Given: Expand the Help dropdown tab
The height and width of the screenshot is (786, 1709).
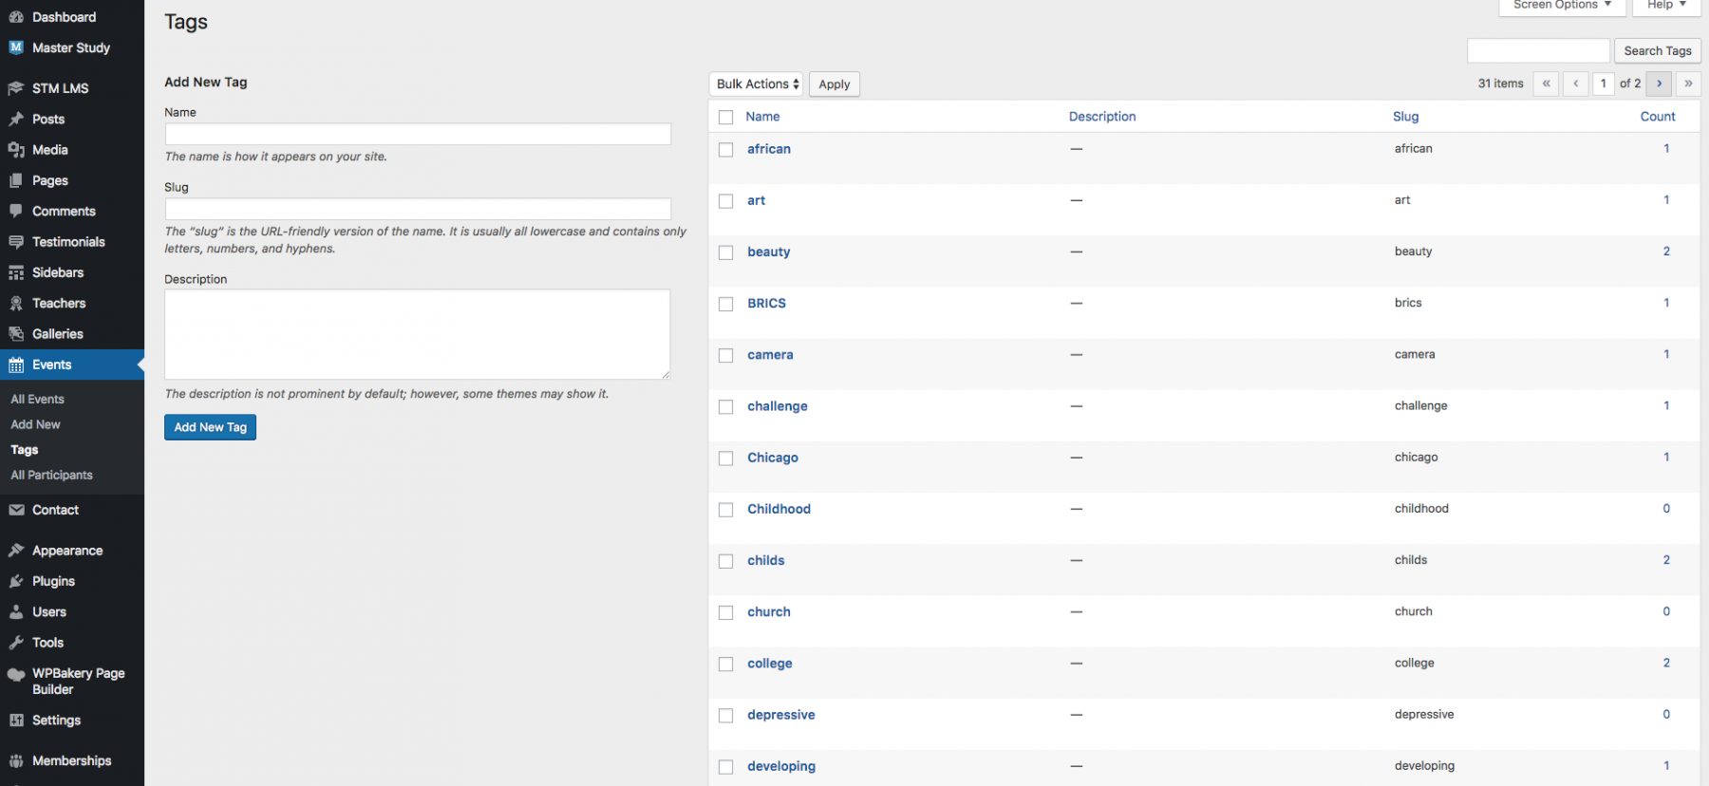Looking at the screenshot, I should pyautogui.click(x=1665, y=6).
